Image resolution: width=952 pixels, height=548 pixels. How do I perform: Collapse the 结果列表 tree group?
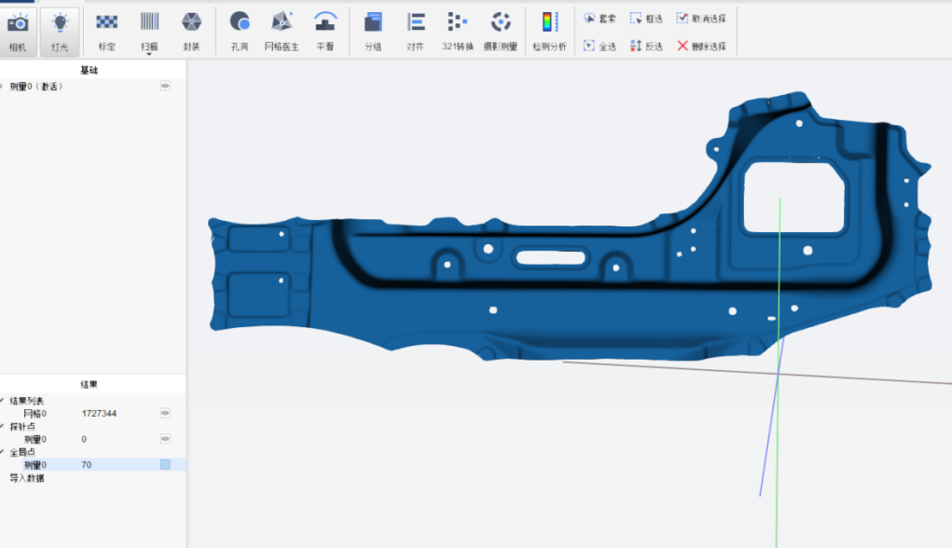click(x=3, y=401)
